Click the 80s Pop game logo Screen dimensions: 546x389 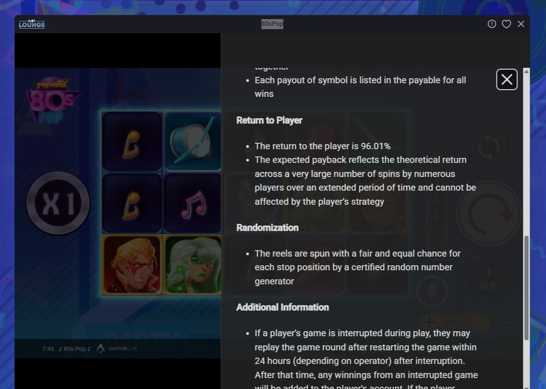54,101
